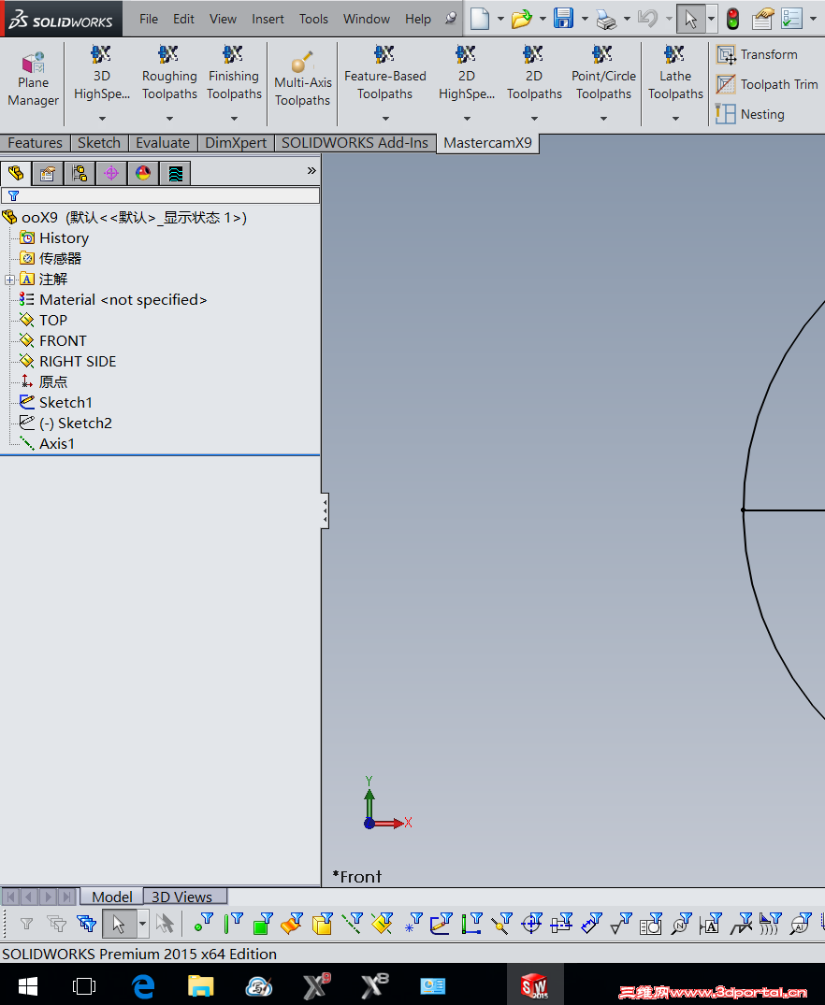Open Multi-Axis Toolpaths
825x1005 pixels.
pos(302,80)
